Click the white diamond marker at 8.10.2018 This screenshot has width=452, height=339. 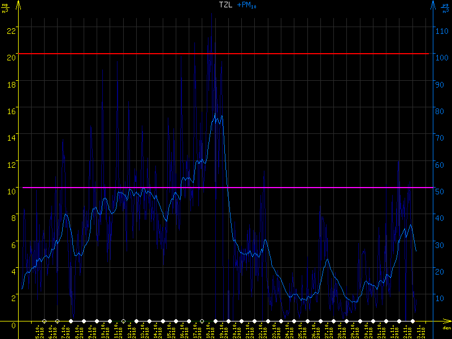(84, 321)
